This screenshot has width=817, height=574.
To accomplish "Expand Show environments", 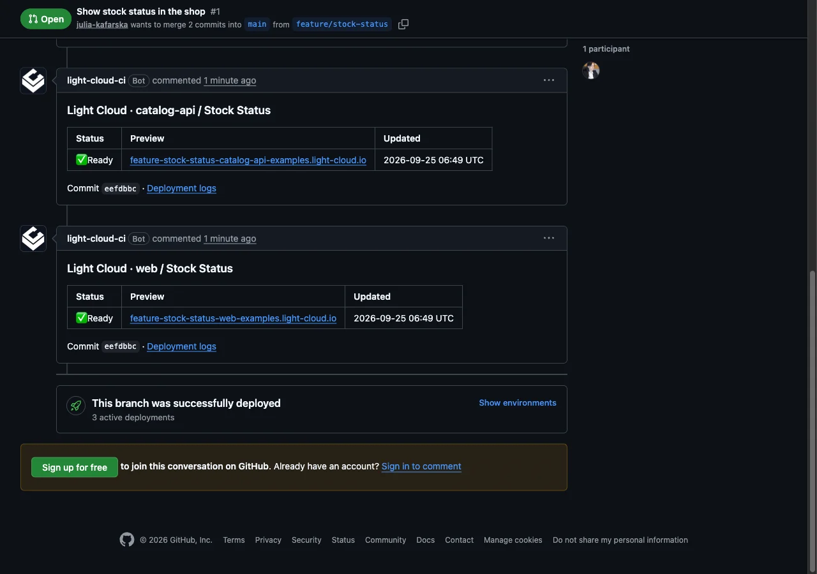I will [518, 403].
